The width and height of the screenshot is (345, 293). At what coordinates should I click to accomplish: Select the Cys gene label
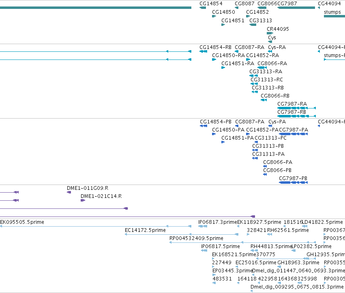[x=272, y=38]
